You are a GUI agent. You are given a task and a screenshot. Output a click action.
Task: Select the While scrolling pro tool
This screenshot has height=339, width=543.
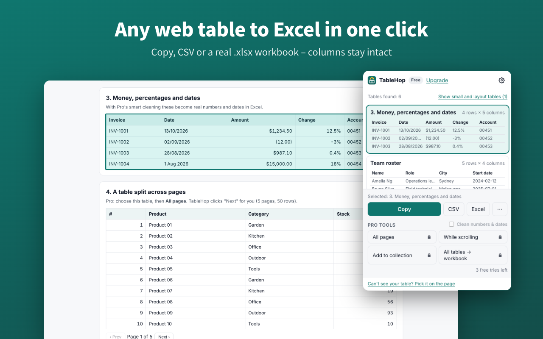[473, 237]
